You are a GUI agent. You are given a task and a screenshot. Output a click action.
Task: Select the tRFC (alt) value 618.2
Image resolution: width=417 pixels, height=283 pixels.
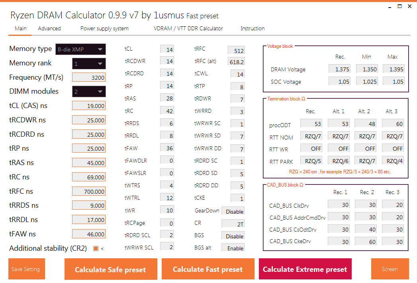[236, 61]
